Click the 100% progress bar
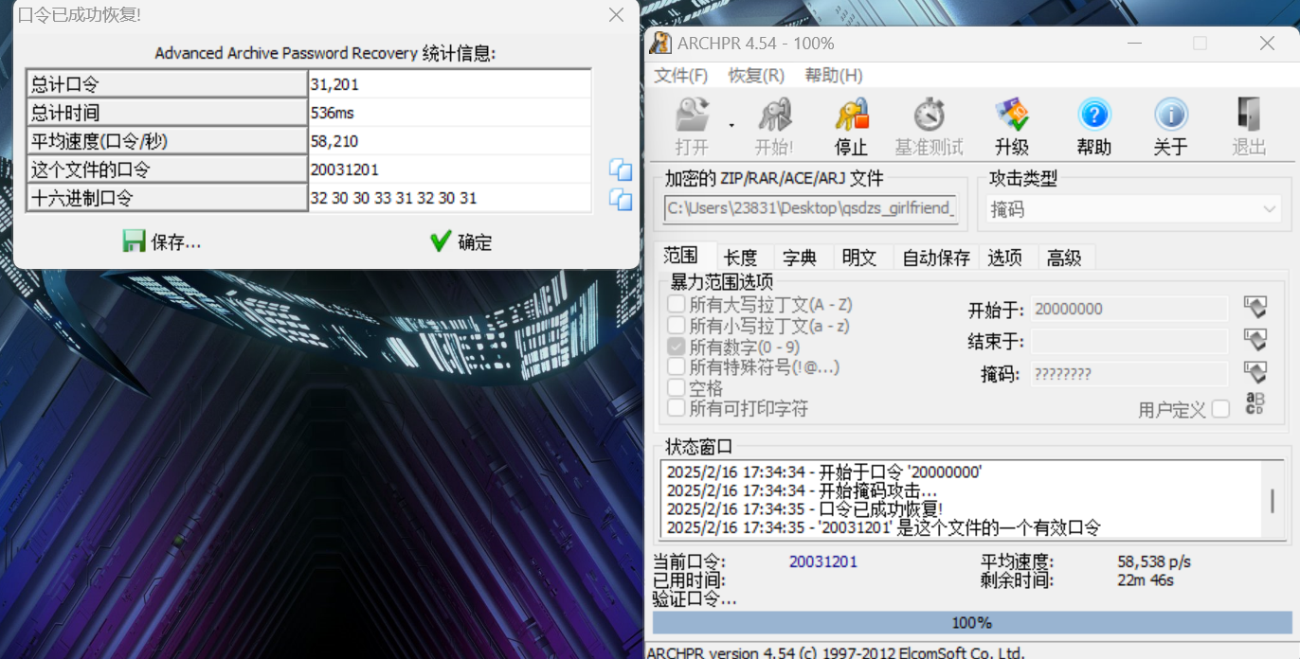The height and width of the screenshot is (659, 1300). pyautogui.click(x=972, y=622)
